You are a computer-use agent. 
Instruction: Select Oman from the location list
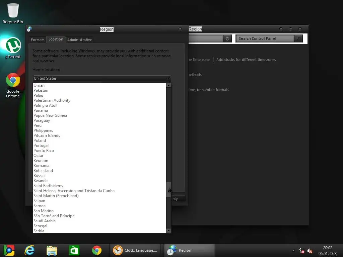click(x=99, y=85)
